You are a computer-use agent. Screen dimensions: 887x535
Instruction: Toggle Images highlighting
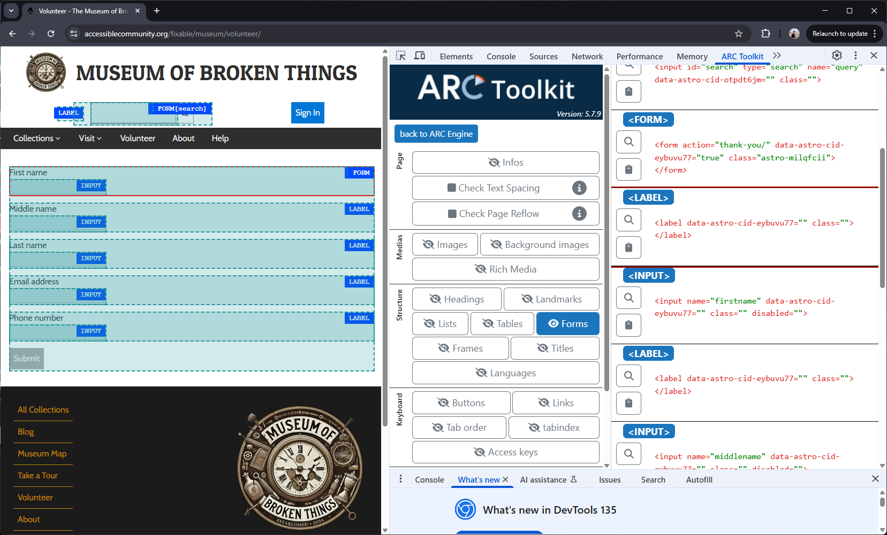[445, 245]
